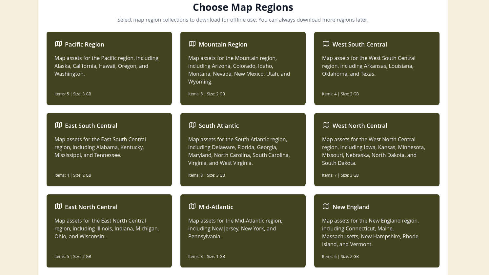Pick the West South Central heading
Screen dimensions: 489x275
click(x=359, y=45)
